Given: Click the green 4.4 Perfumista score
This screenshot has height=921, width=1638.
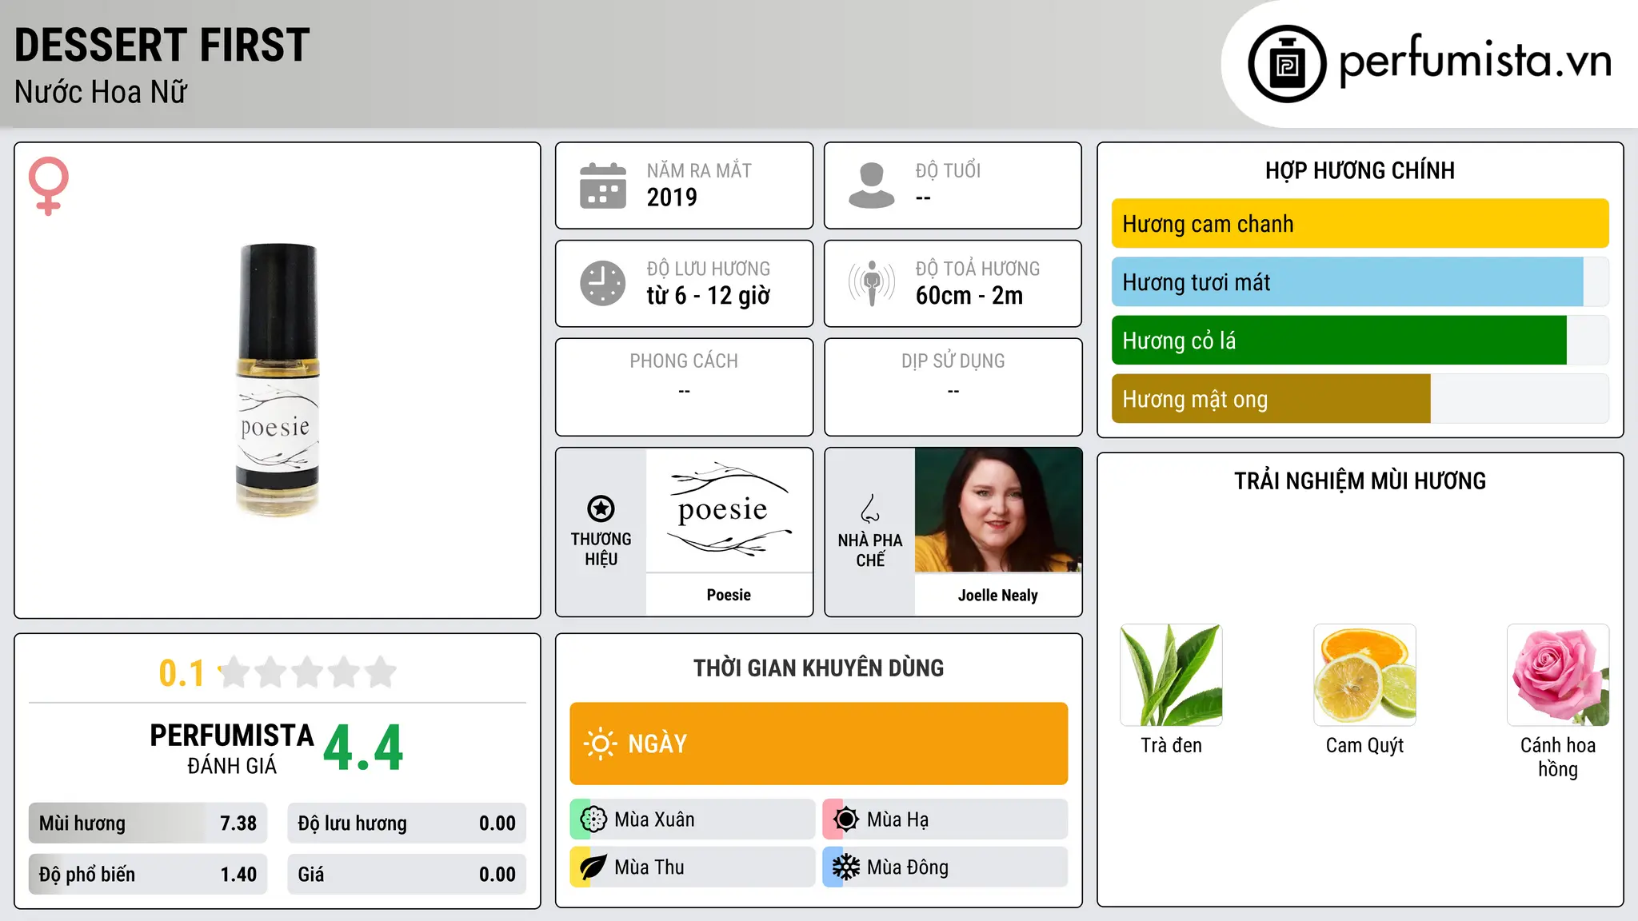Looking at the screenshot, I should click(x=363, y=748).
